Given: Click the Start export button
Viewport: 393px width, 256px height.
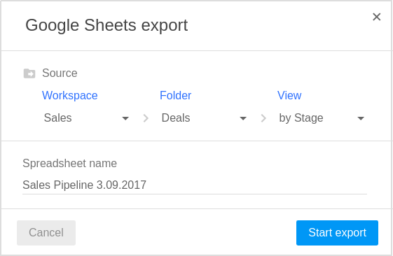Looking at the screenshot, I should coord(337,233).
